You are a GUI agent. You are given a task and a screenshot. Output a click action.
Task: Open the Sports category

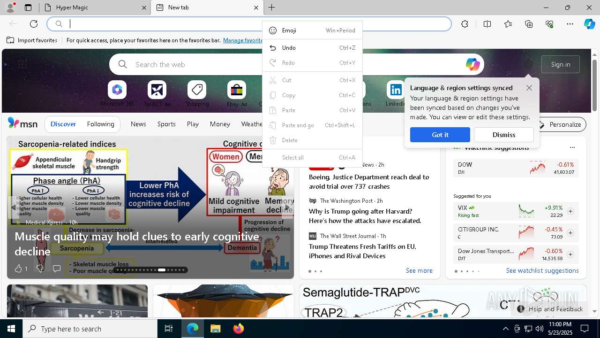point(166,124)
